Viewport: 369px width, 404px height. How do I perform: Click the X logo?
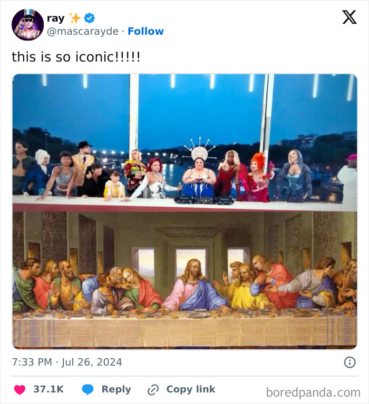349,17
